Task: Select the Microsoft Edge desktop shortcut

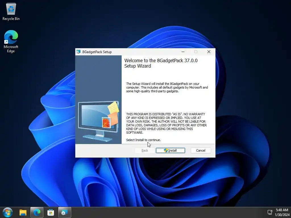Action: 11,41
